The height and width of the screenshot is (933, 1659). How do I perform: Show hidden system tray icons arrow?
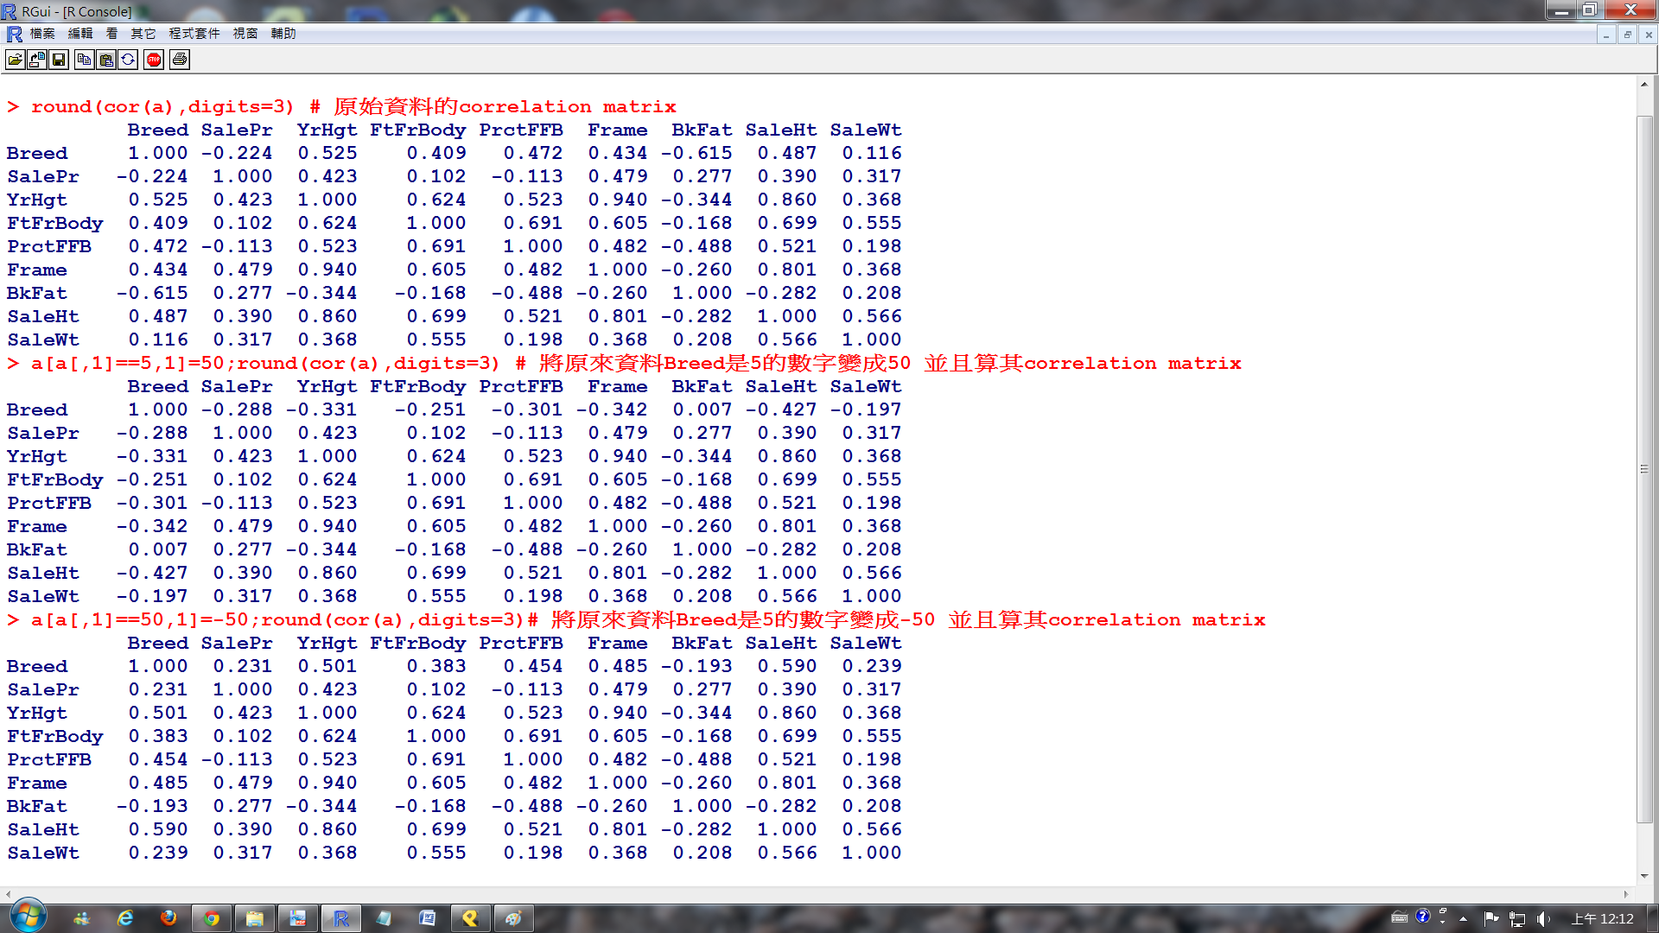(1463, 919)
